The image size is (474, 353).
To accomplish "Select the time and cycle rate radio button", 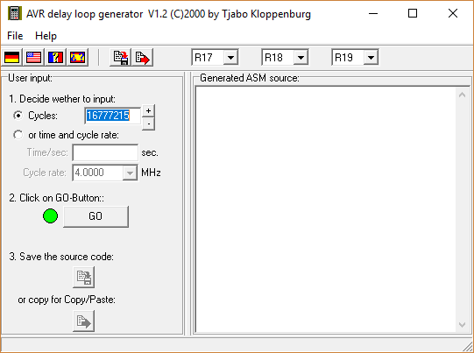I will coord(18,135).
